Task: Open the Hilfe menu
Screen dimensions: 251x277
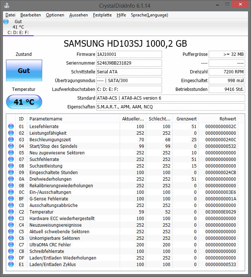Action: (121, 15)
